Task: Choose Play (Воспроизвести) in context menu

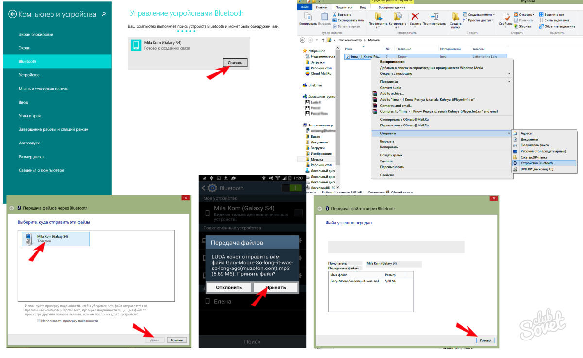Action: [x=392, y=62]
